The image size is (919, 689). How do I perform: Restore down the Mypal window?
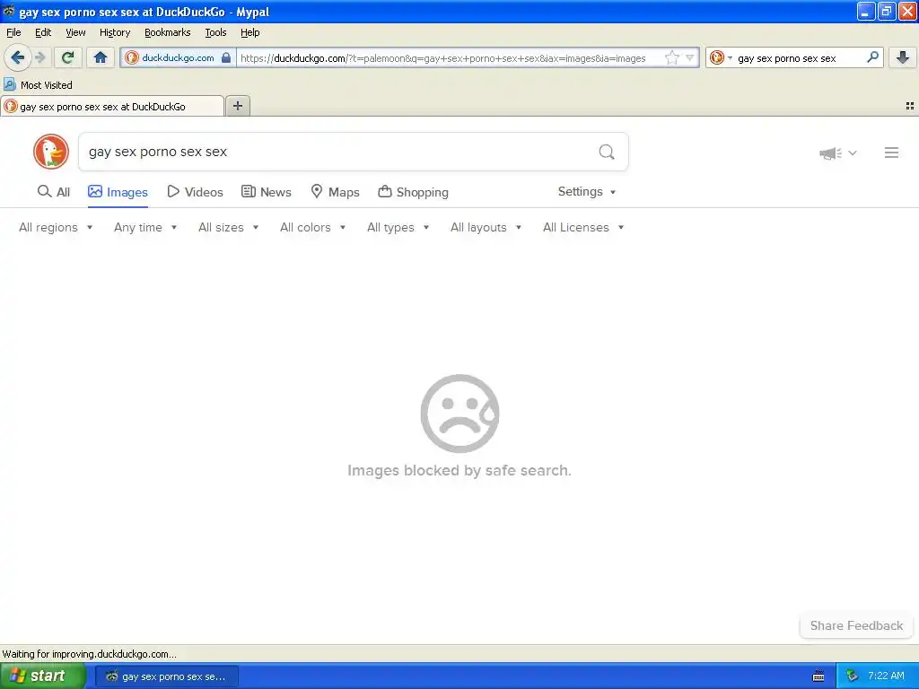[887, 11]
